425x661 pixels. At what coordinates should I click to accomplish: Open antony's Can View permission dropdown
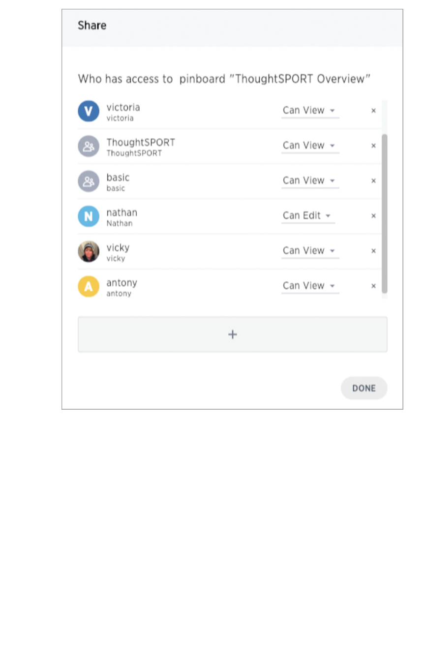pos(309,286)
